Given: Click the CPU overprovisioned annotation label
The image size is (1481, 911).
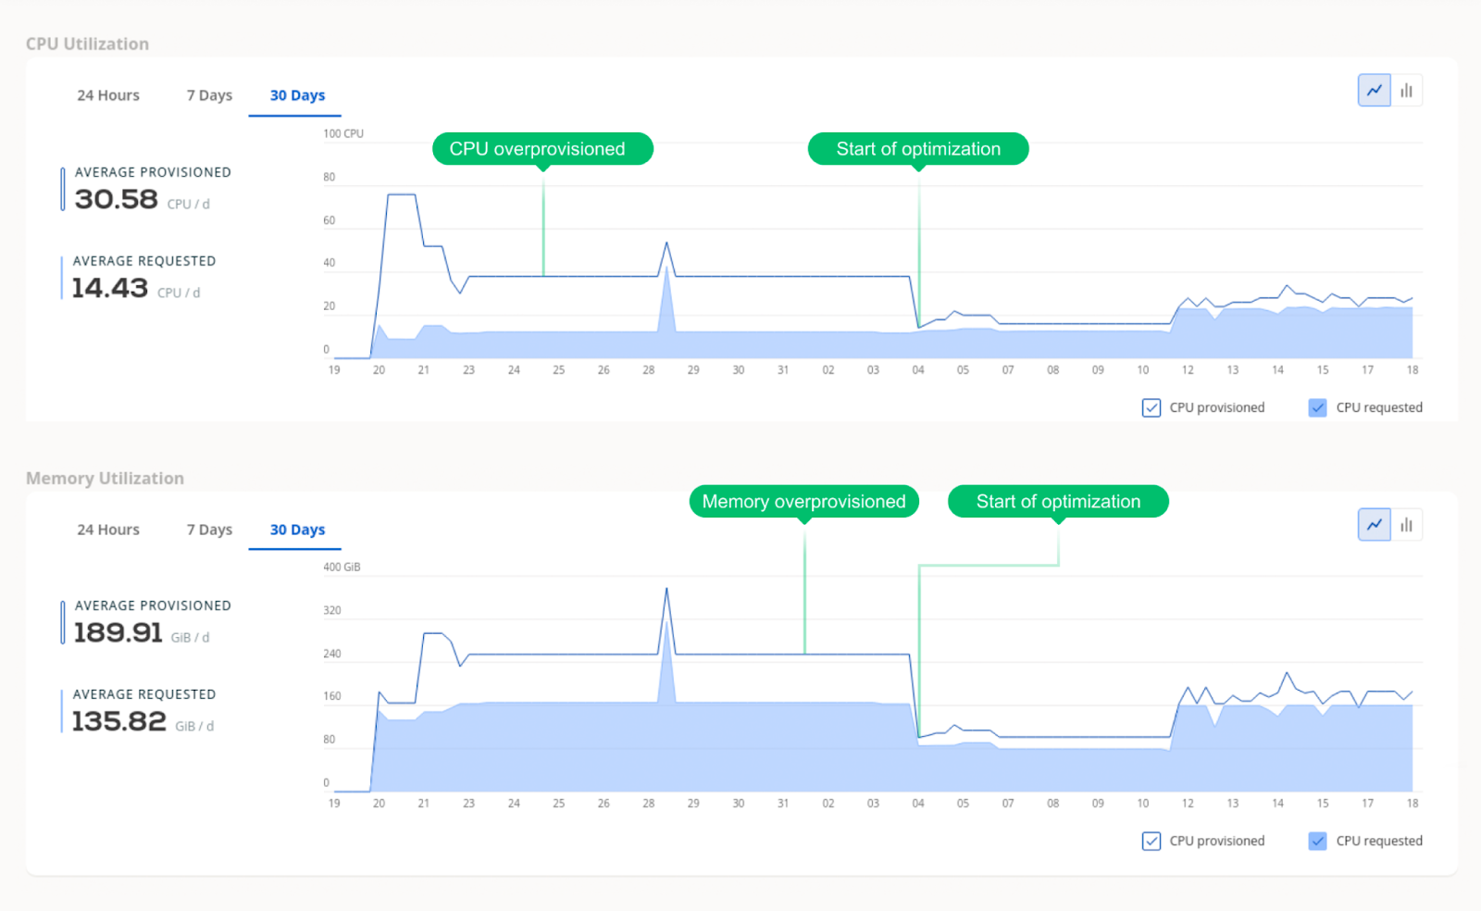Looking at the screenshot, I should [542, 149].
